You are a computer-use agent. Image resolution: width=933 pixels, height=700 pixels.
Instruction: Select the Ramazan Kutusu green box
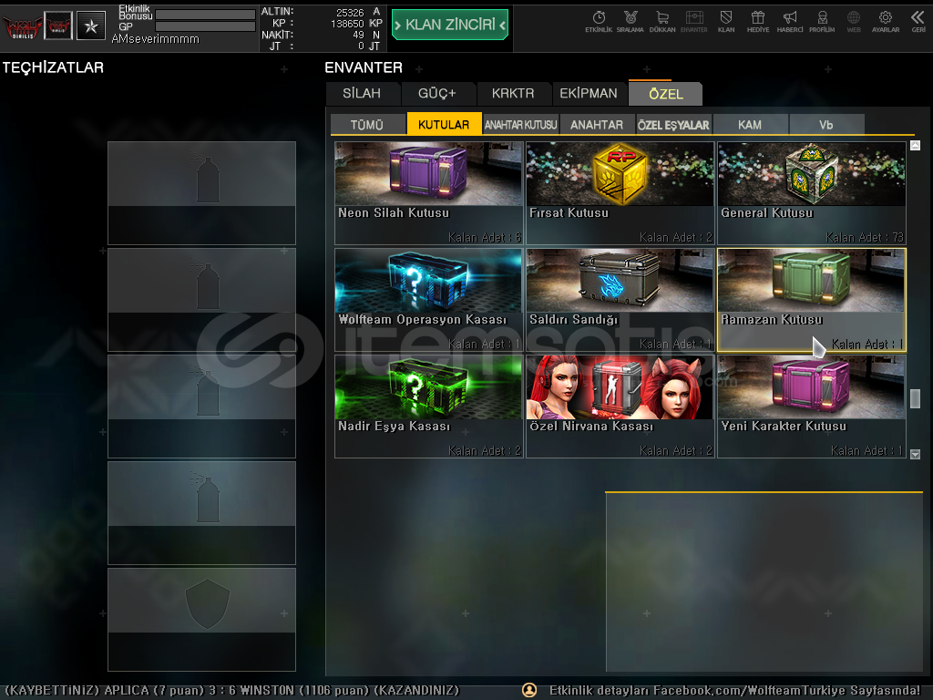point(812,299)
